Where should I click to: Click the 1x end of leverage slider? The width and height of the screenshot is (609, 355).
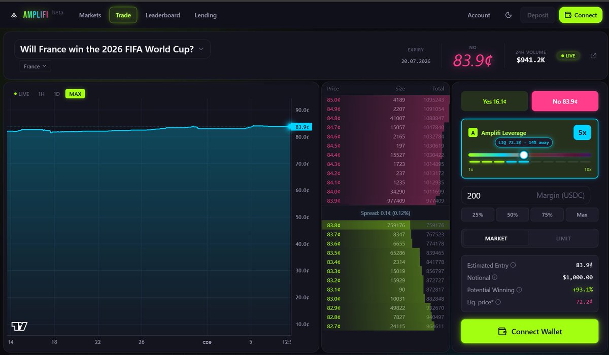tap(471, 169)
